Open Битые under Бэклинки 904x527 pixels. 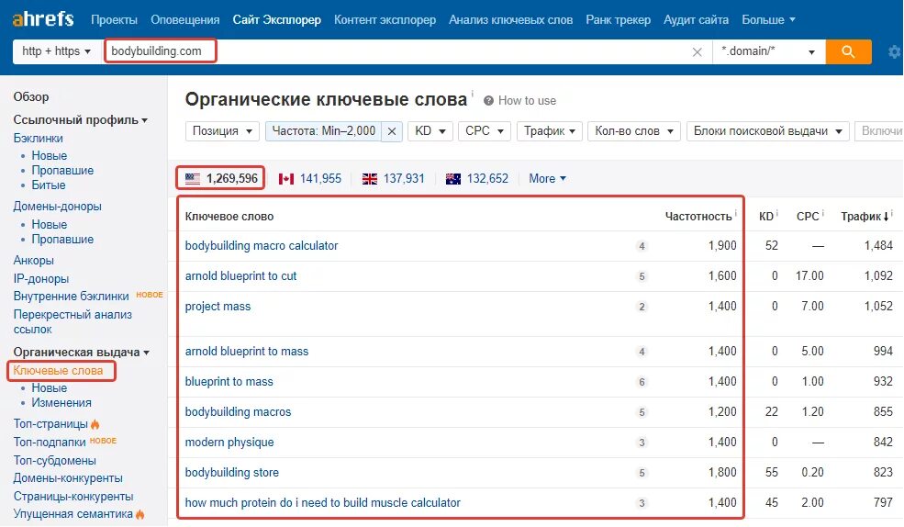click(x=49, y=185)
